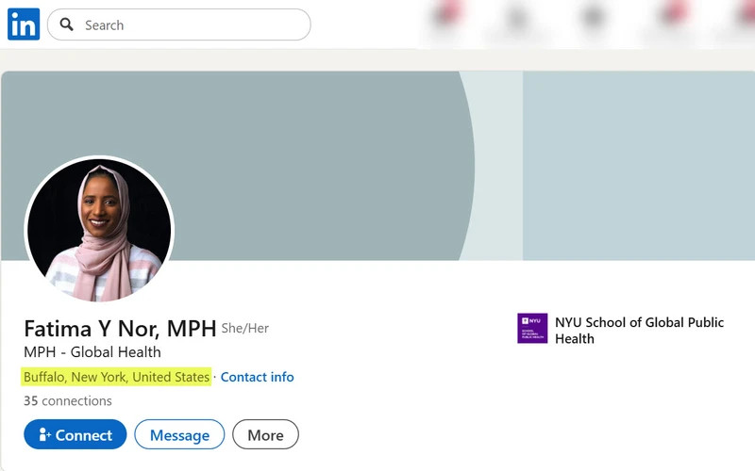Open the Contact info link
The height and width of the screenshot is (471, 755).
click(x=257, y=377)
